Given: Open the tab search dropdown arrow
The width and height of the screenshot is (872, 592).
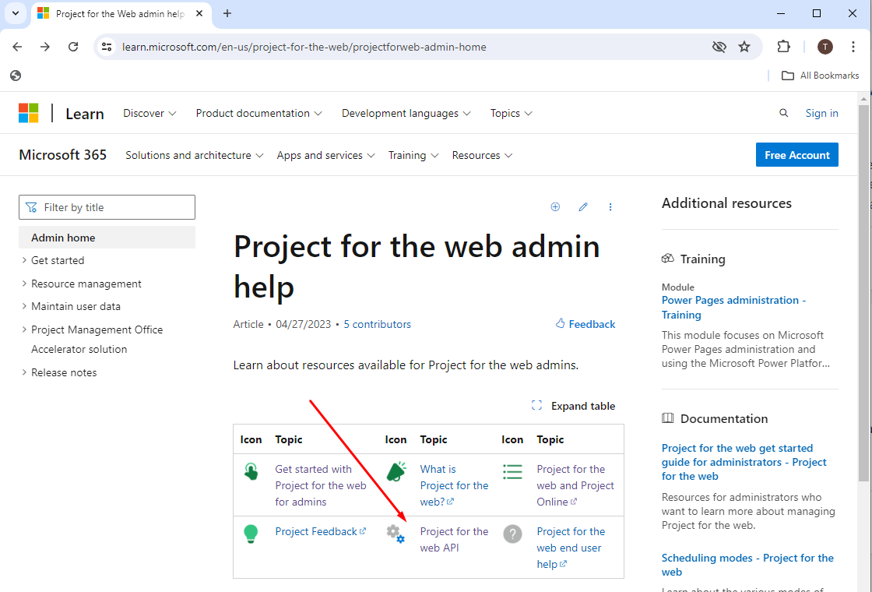Looking at the screenshot, I should tap(16, 13).
